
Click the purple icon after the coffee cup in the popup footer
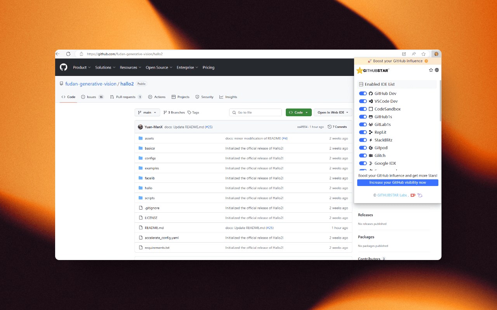pyautogui.click(x=420, y=195)
